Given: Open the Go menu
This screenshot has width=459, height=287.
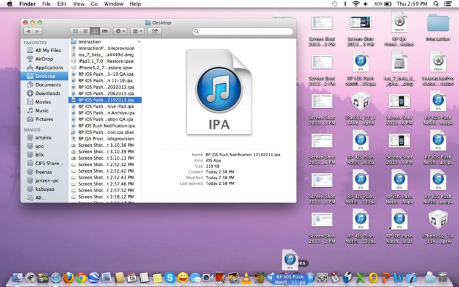Looking at the screenshot, I should point(93,4).
